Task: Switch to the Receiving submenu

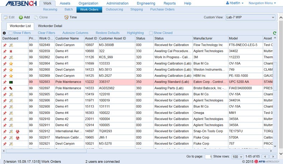Action: [x=50, y=9]
